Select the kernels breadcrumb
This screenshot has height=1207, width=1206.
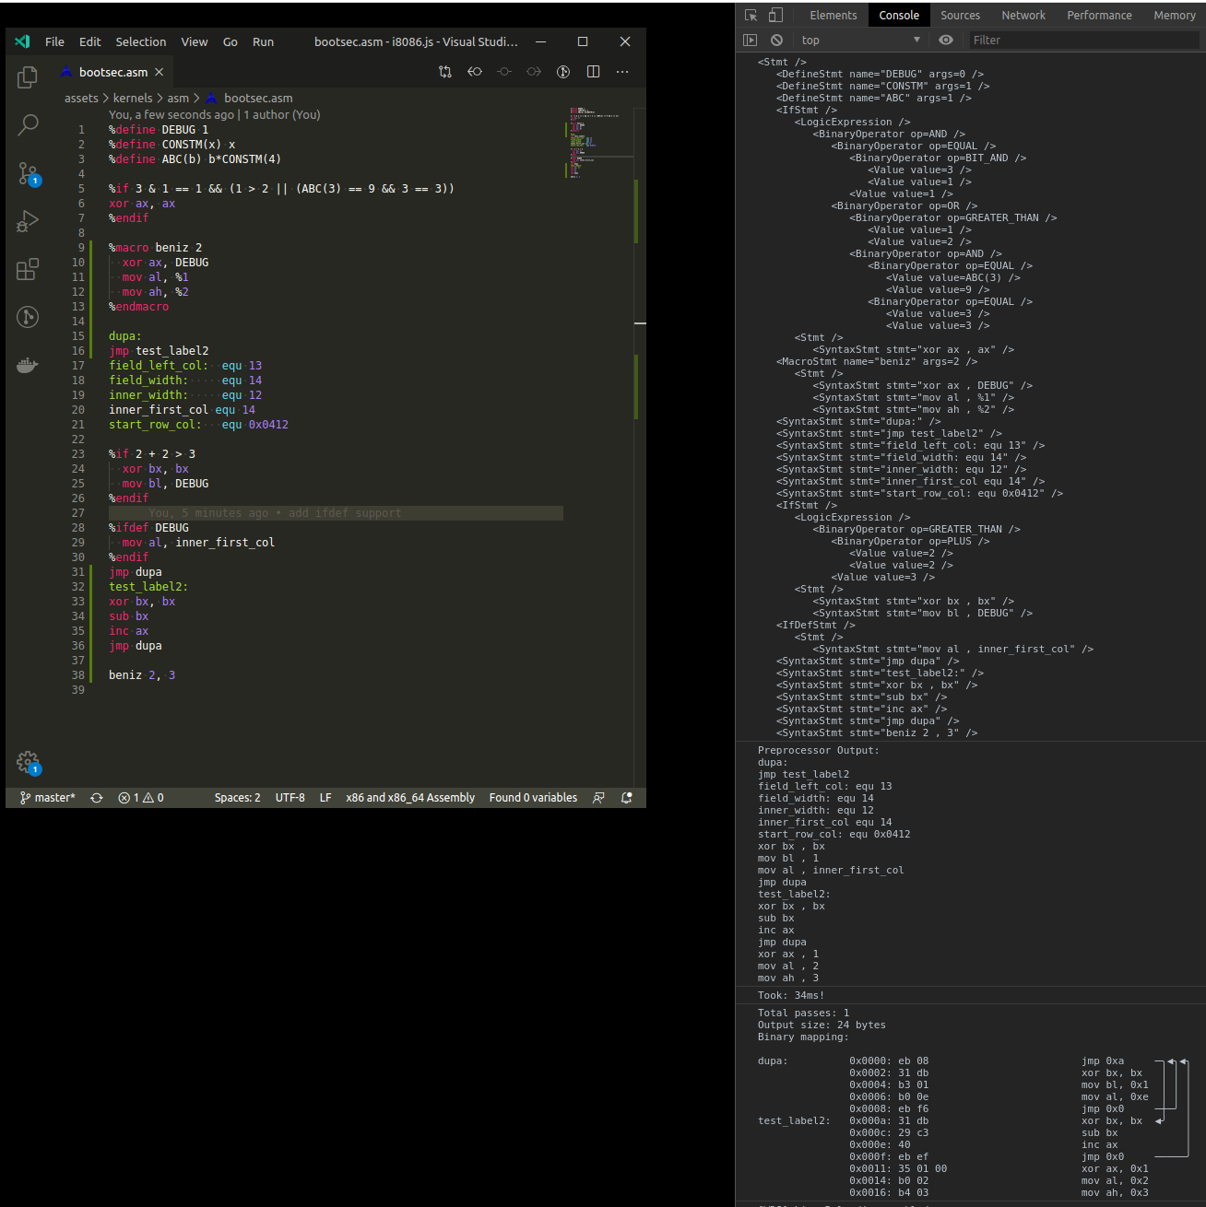pos(133,98)
